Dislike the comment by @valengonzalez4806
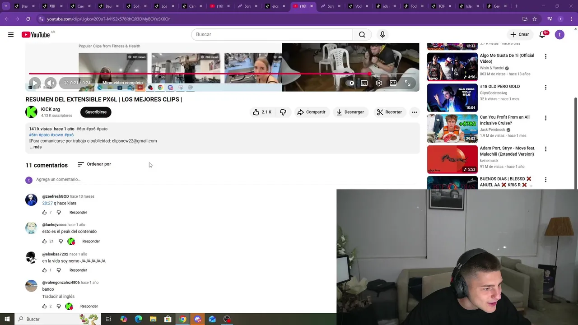The image size is (578, 325). (x=59, y=306)
